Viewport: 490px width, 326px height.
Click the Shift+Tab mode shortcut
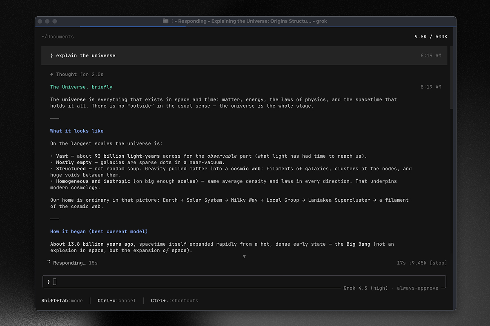point(62,301)
